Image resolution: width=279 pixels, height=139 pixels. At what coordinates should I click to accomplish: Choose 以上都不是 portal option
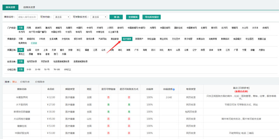coord(113,32)
